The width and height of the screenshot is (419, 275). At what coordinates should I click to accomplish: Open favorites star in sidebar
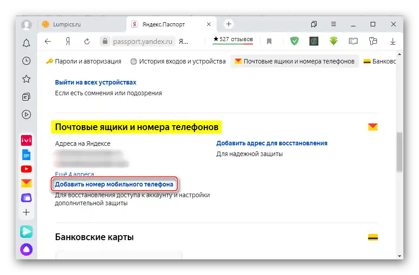(26, 79)
